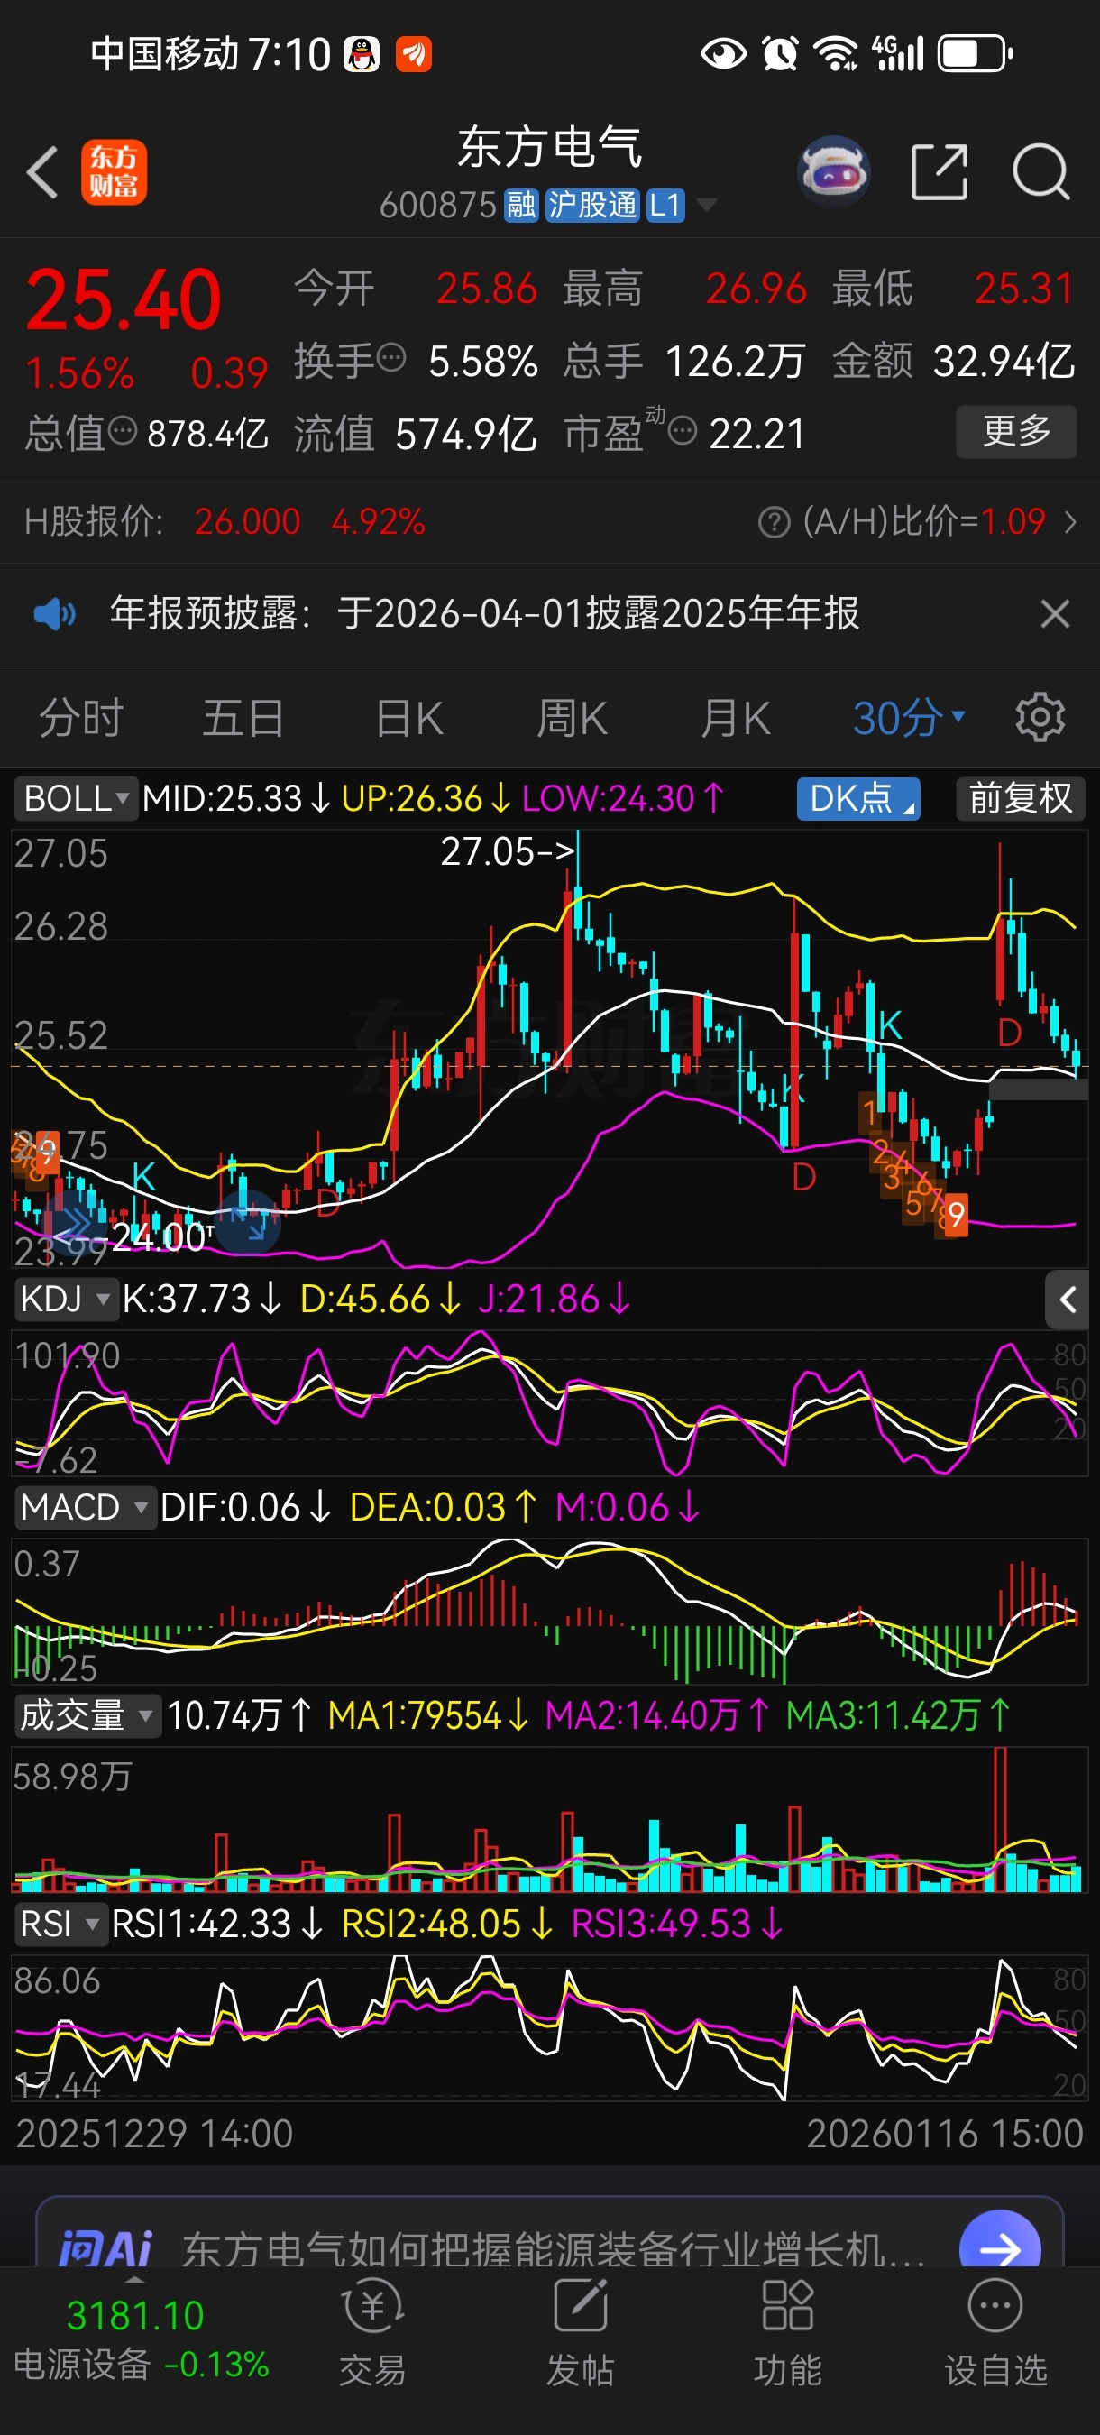Tap the volume bars chart panel
This screenshot has width=1100, height=2435.
(550, 1819)
